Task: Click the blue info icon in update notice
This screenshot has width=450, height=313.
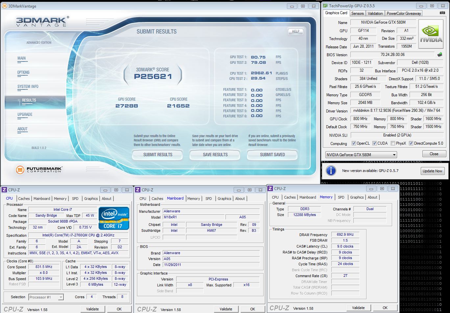Action: tap(331, 170)
